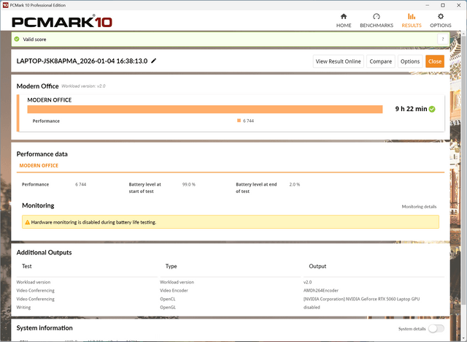Open Monitoring details link

[419, 207]
